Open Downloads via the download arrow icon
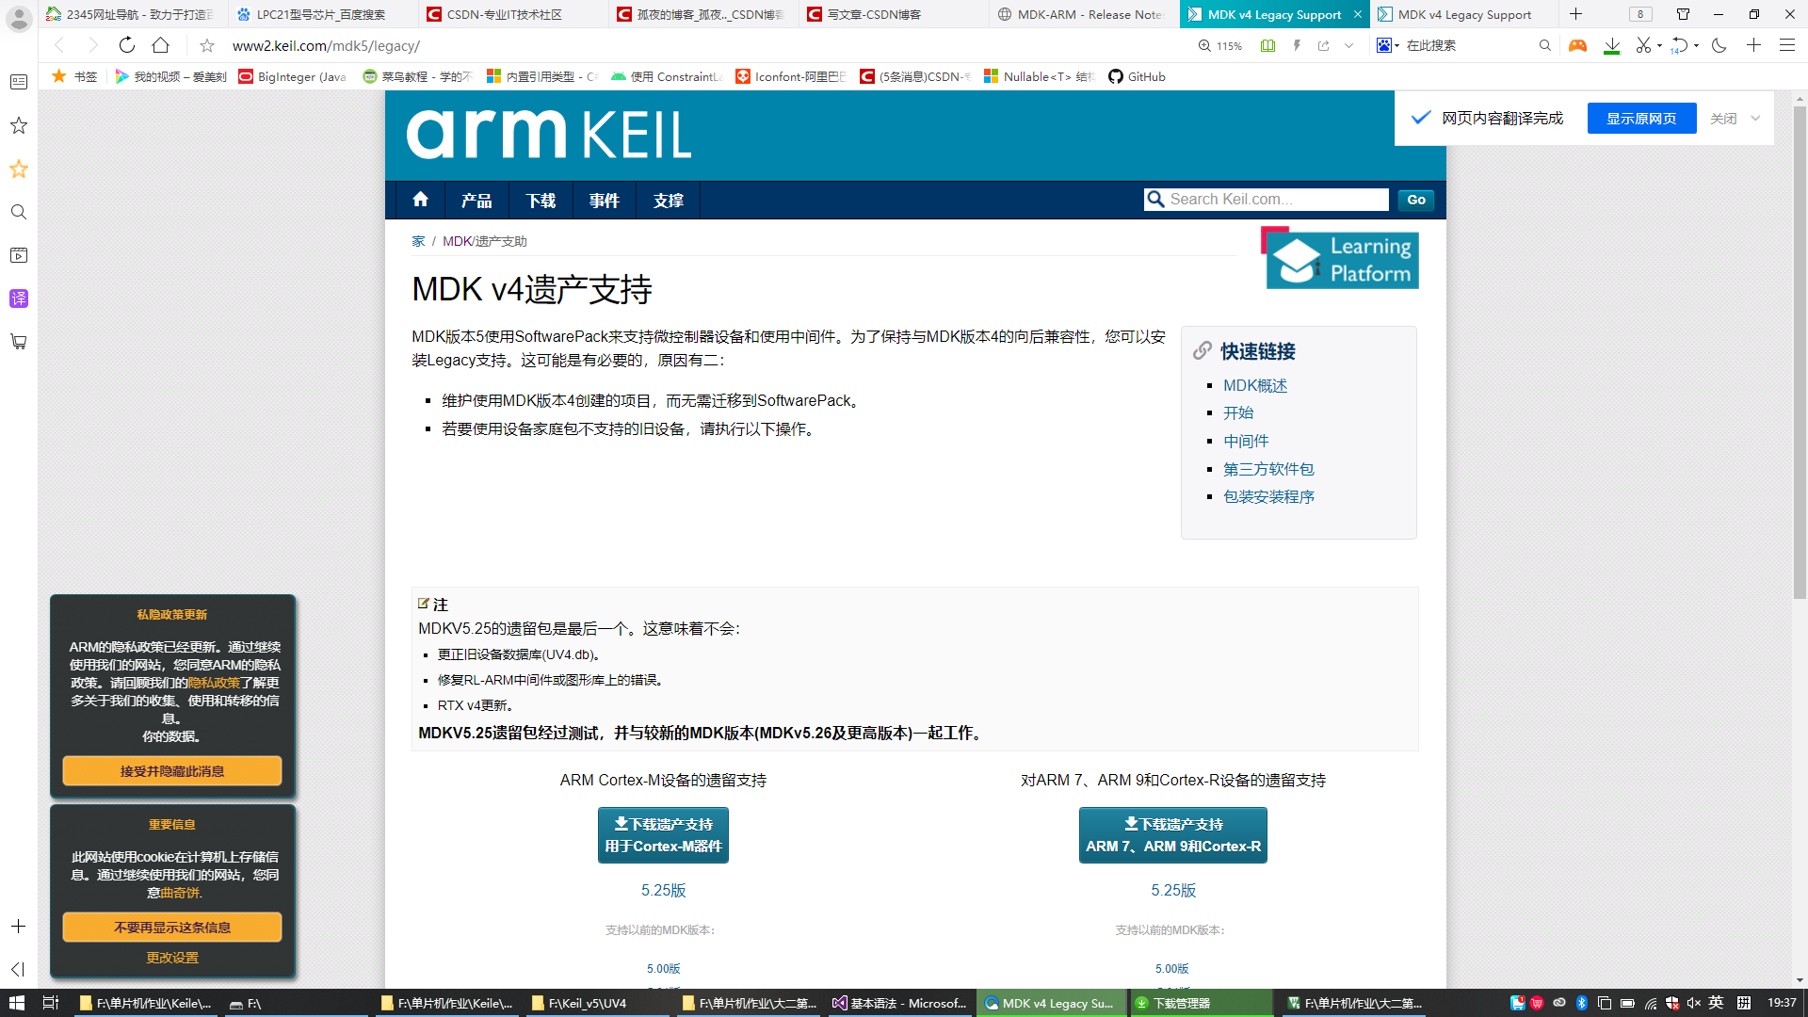Image resolution: width=1808 pixels, height=1017 pixels. point(1612,44)
